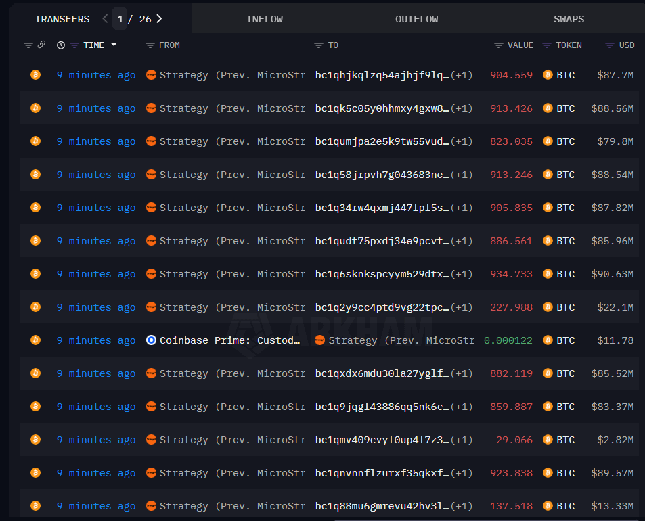Image resolution: width=645 pixels, height=521 pixels.
Task: Click the $2.82M USD amount
Action: [615, 440]
